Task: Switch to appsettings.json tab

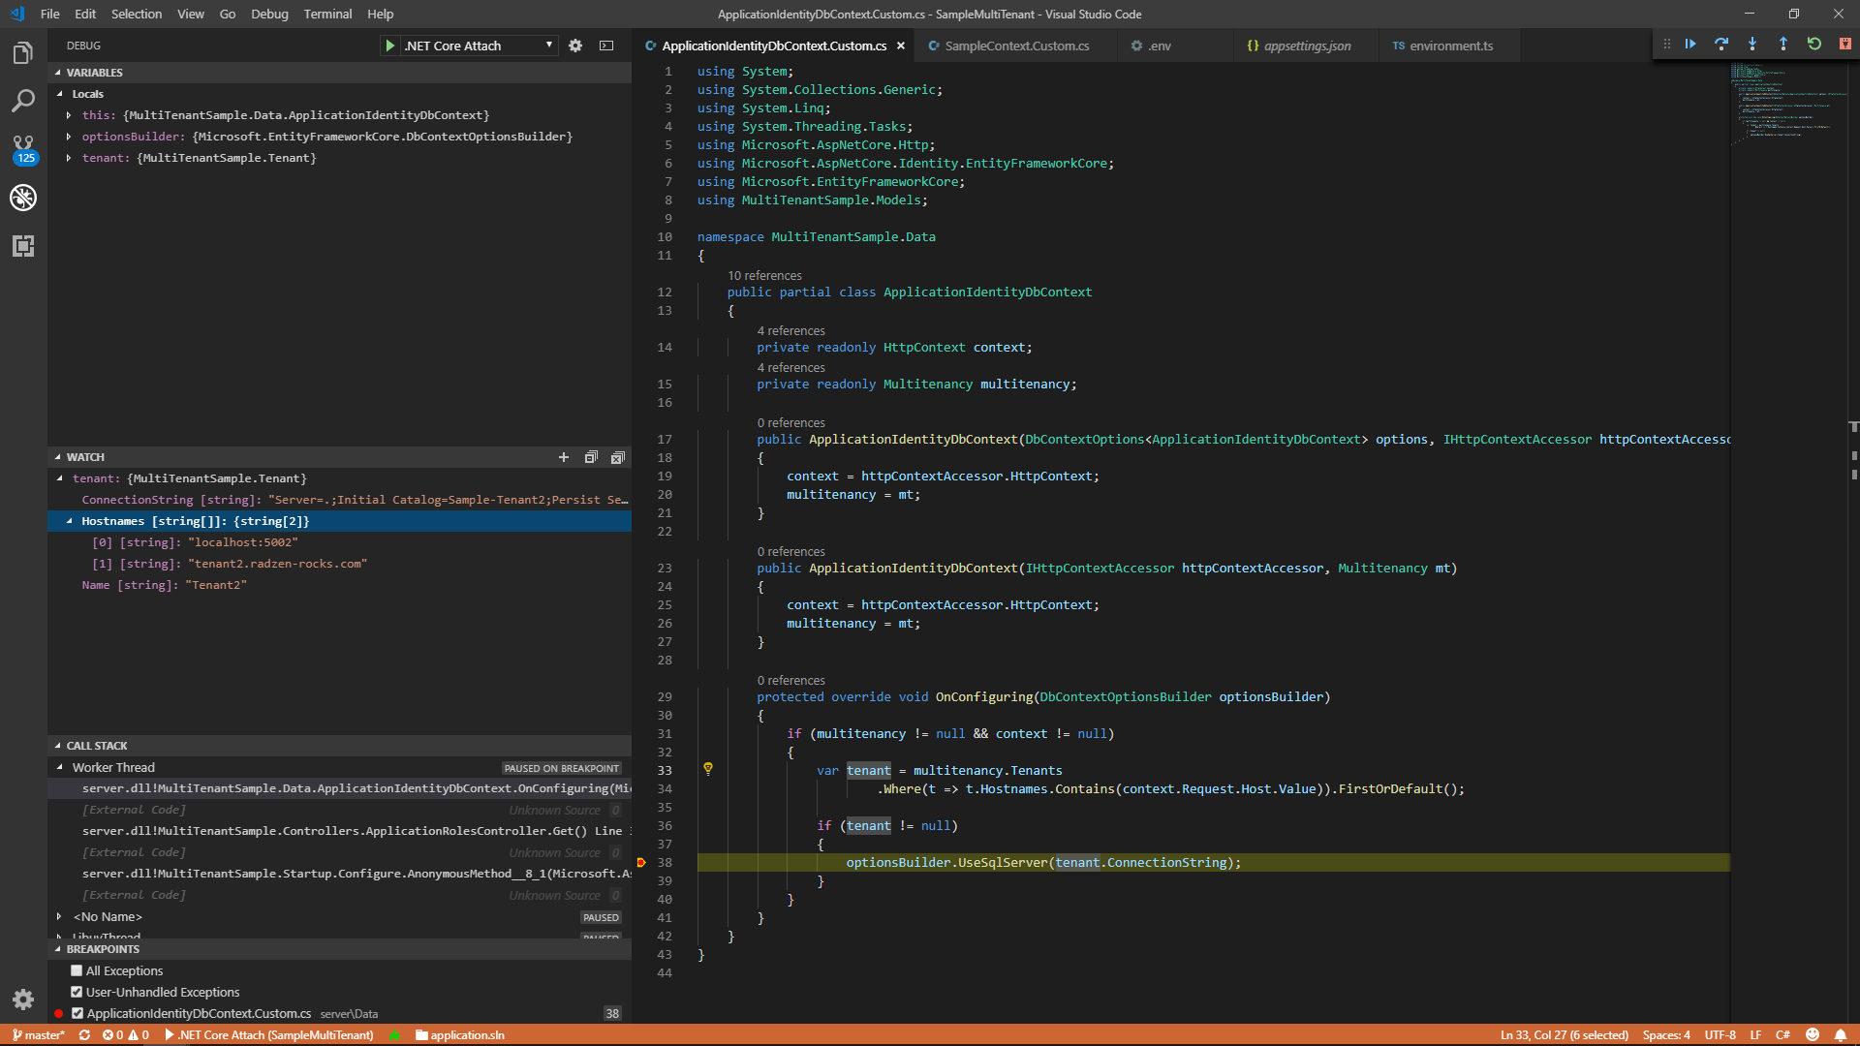Action: pos(1307,46)
